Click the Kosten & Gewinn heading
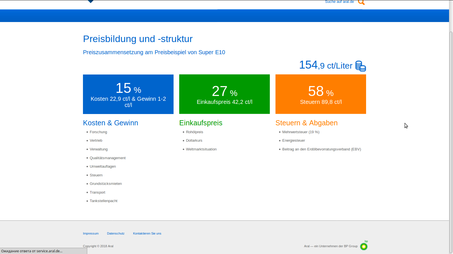 (110, 123)
